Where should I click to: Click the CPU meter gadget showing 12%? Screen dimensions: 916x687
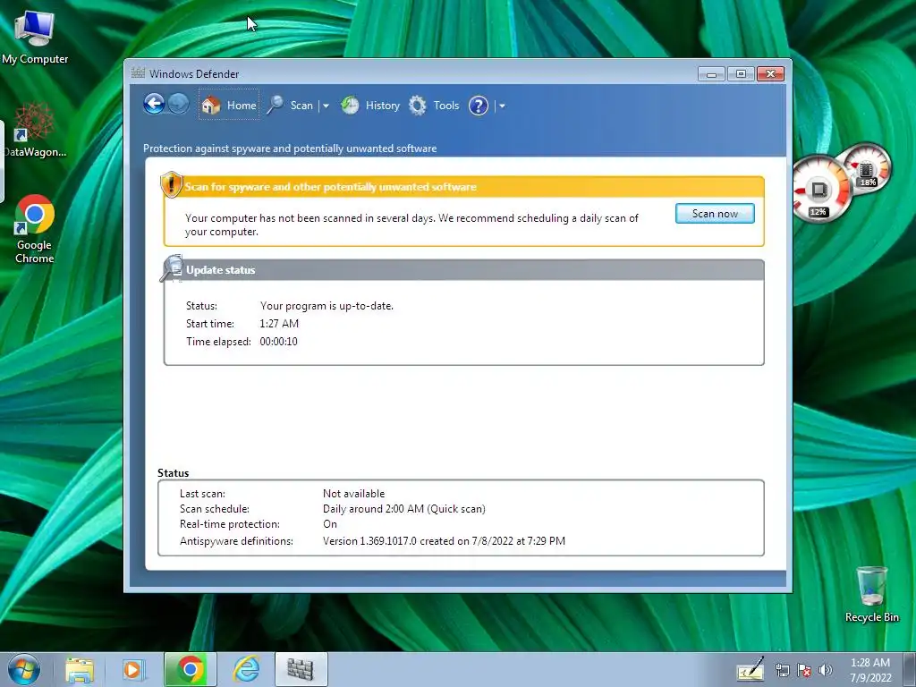(819, 191)
